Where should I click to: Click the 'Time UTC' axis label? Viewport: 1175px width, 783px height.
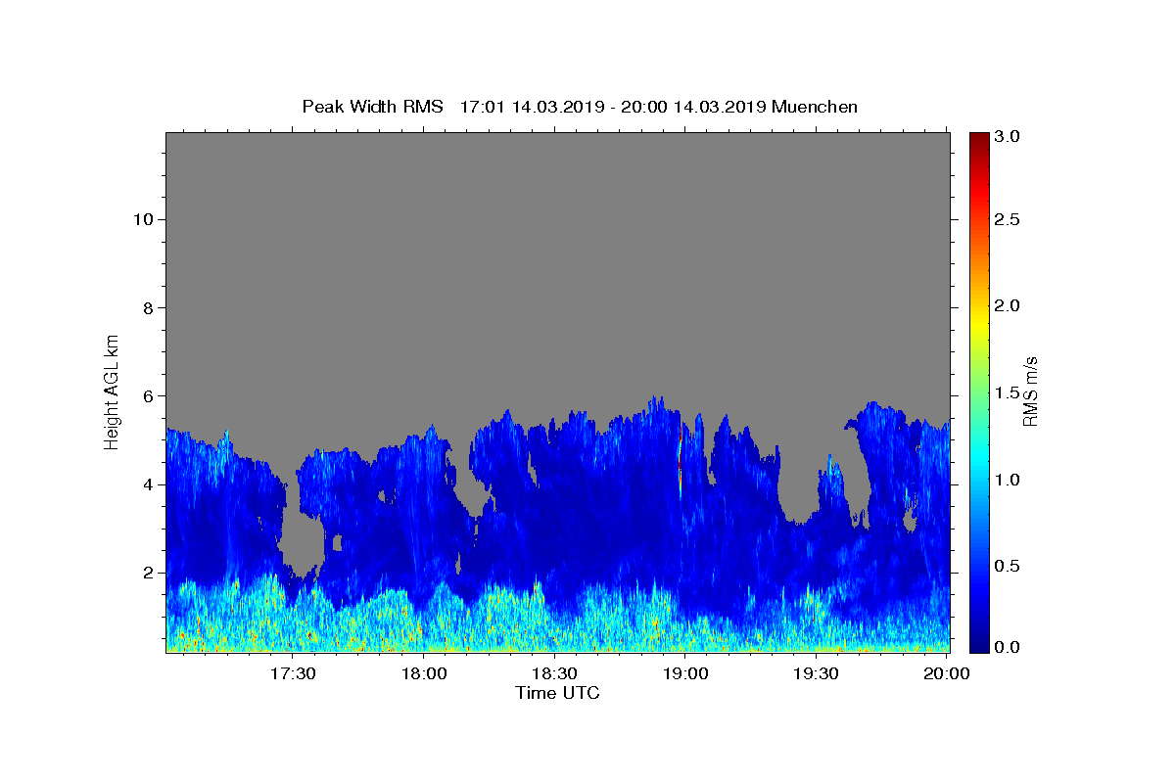[557, 693]
